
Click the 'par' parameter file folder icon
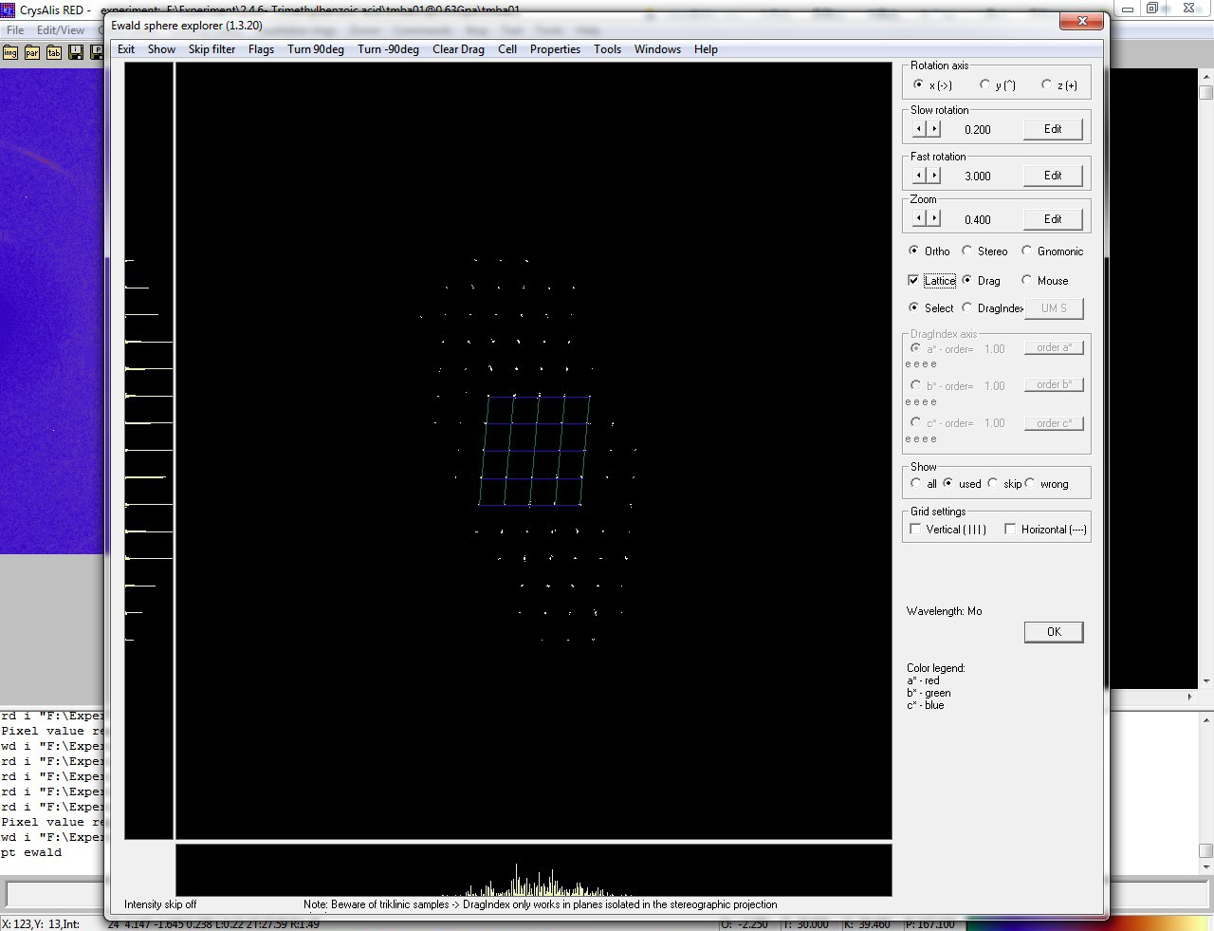point(32,52)
